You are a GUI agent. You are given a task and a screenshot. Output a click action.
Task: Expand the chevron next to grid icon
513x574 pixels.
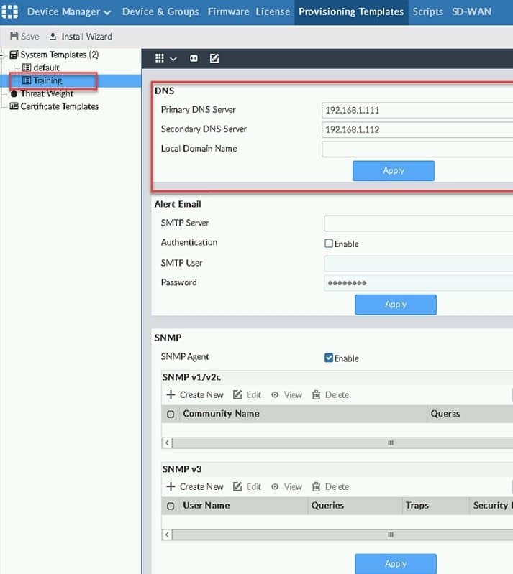click(x=173, y=59)
